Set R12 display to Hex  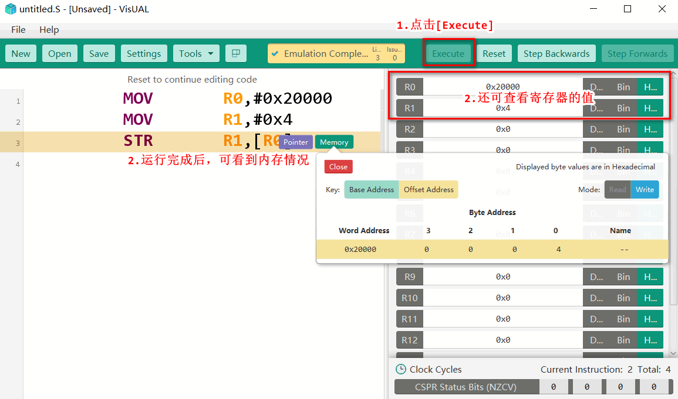(650, 340)
